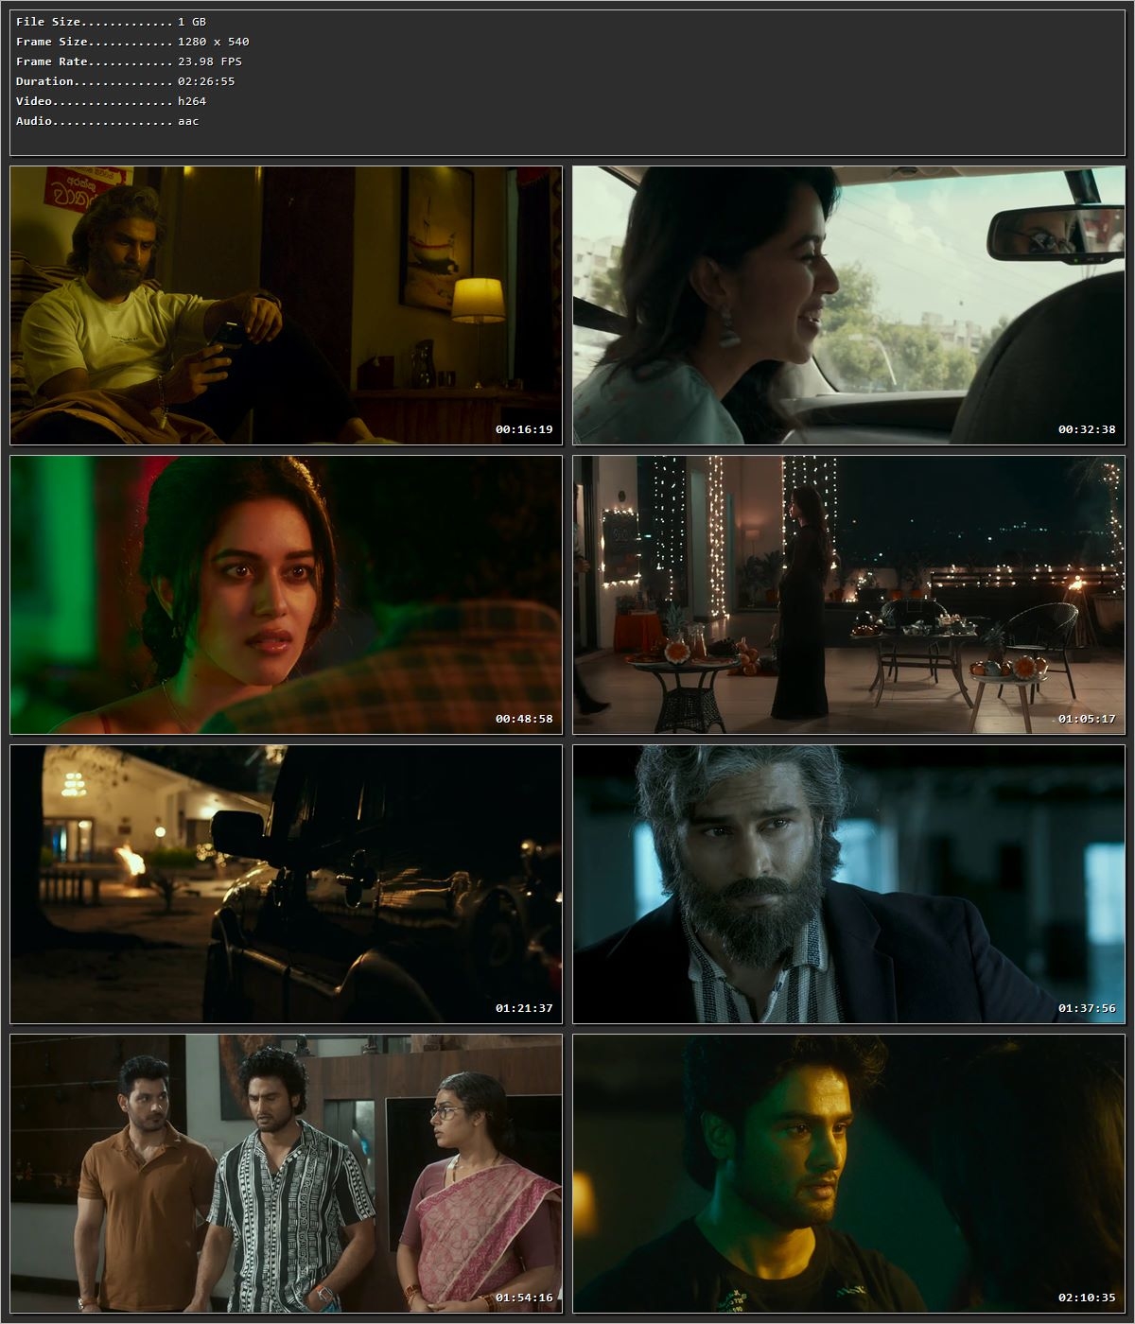Open the screenshot timestamped 00:16:19
1135x1324 pixels.
click(284, 303)
